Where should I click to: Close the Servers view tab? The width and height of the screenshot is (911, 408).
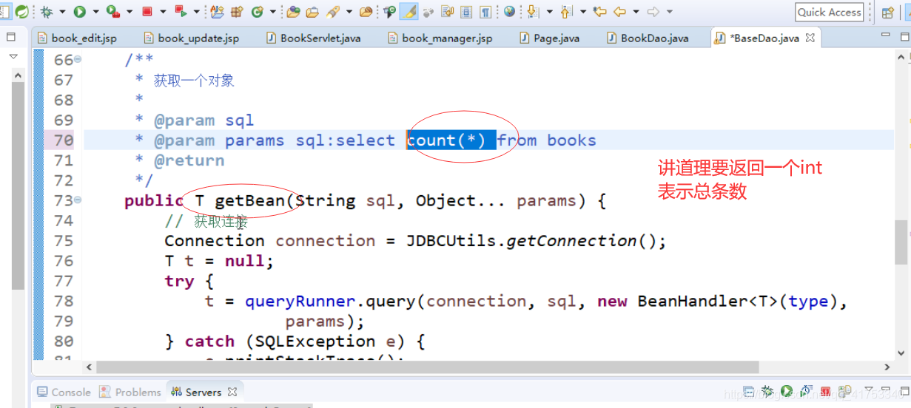pyautogui.click(x=232, y=392)
